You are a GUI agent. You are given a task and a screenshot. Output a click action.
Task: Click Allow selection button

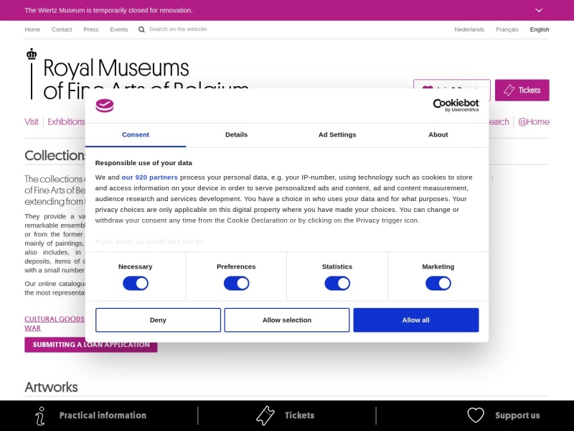[x=287, y=320]
